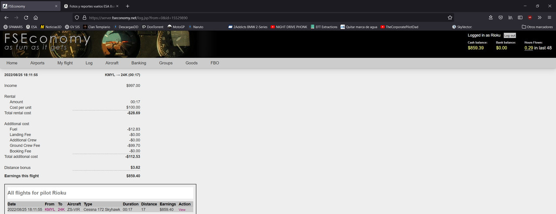This screenshot has height=214, width=556.
Task: Click the tracking protection shield icon
Action: [77, 18]
